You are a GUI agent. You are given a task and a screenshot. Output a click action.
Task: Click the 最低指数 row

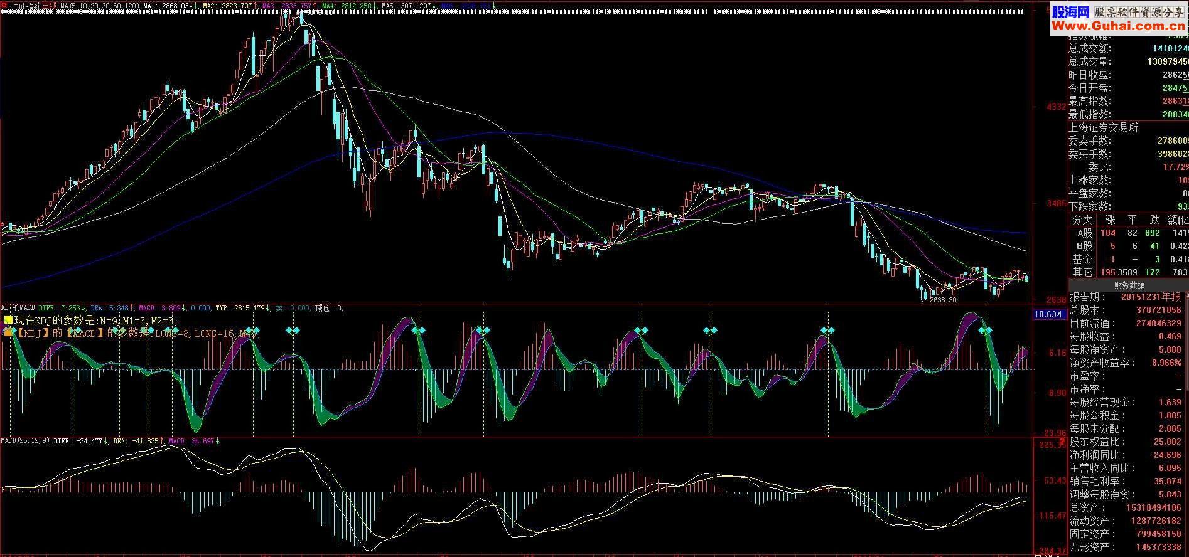1129,114
